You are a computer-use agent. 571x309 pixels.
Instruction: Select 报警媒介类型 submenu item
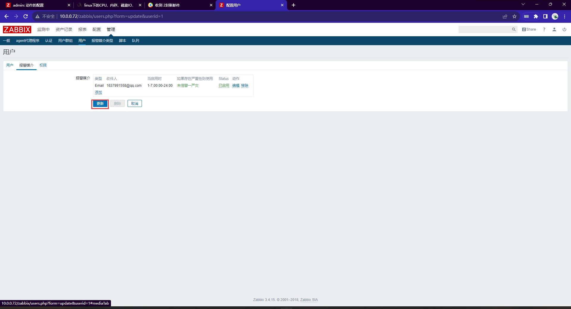(102, 41)
